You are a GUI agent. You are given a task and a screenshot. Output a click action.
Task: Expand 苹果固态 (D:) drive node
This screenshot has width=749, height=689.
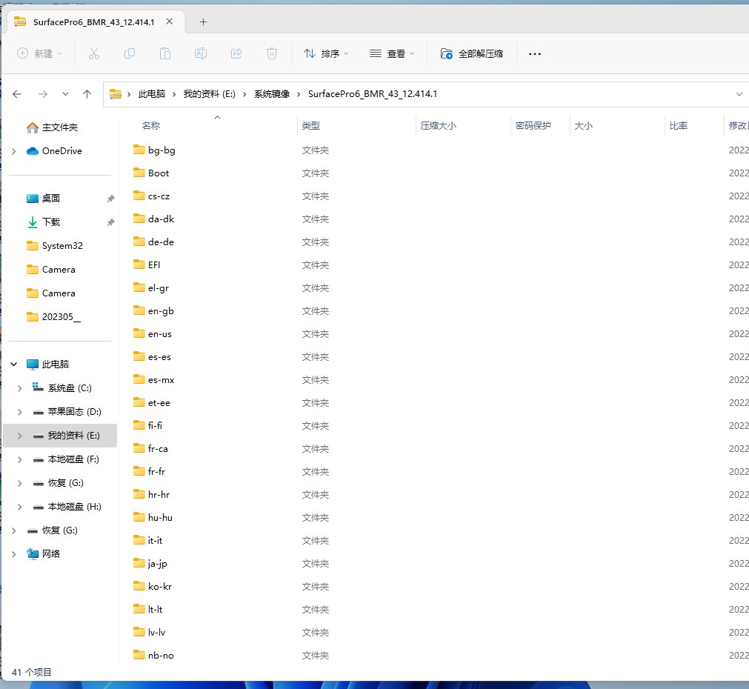pos(19,412)
